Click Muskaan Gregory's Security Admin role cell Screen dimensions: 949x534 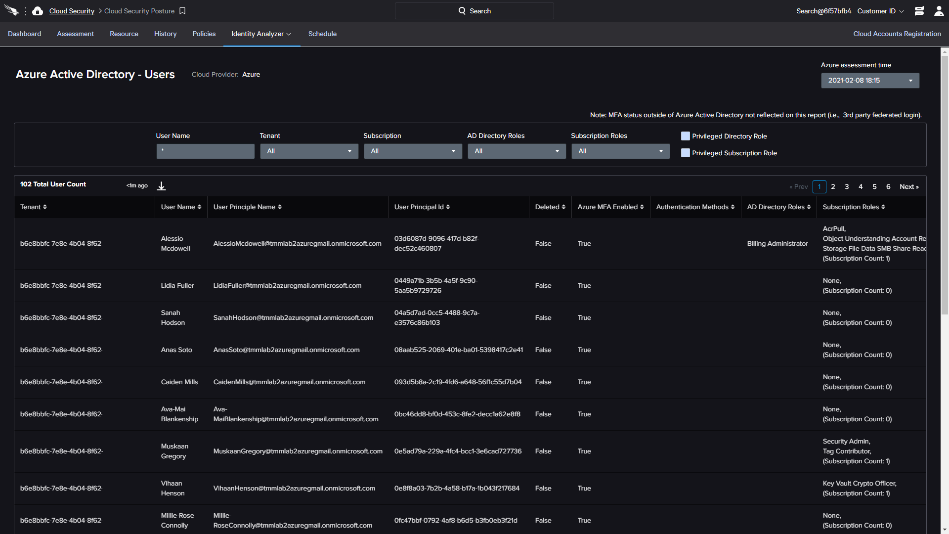pyautogui.click(x=846, y=441)
